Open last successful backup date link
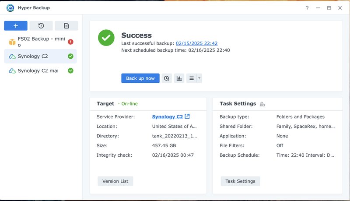Image resolution: width=350 pixels, height=201 pixels. point(196,43)
